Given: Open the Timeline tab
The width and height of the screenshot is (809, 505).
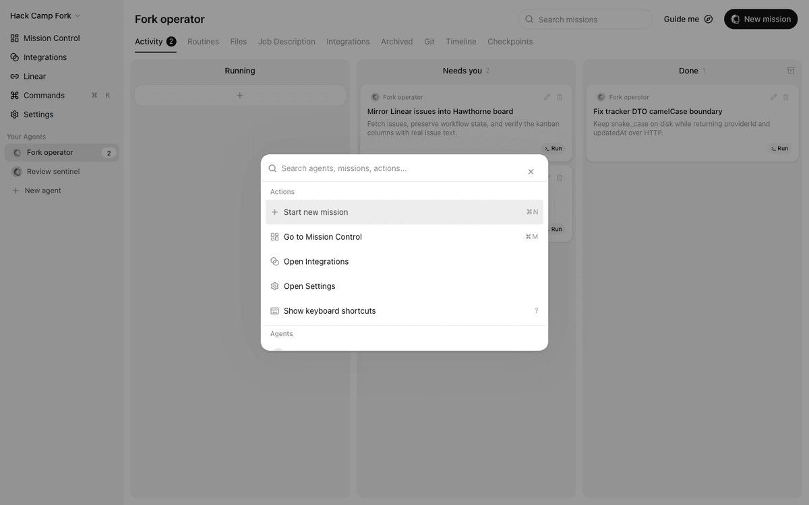Looking at the screenshot, I should (461, 42).
